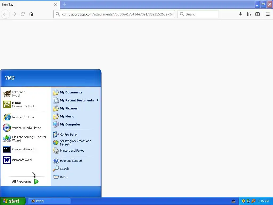The width and height of the screenshot is (273, 205).
Task: Go back with the browser back arrow
Action: pyautogui.click(x=5, y=14)
